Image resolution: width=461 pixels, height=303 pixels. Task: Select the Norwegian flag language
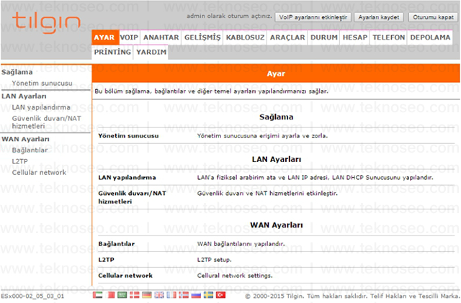coord(184,295)
